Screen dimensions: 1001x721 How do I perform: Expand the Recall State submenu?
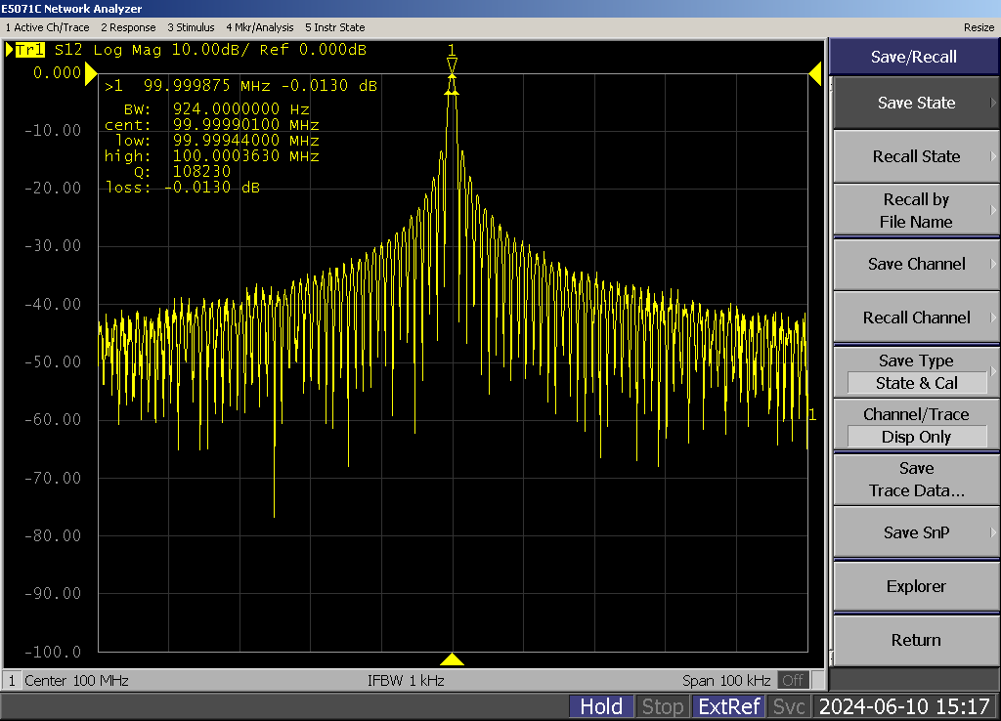click(916, 156)
